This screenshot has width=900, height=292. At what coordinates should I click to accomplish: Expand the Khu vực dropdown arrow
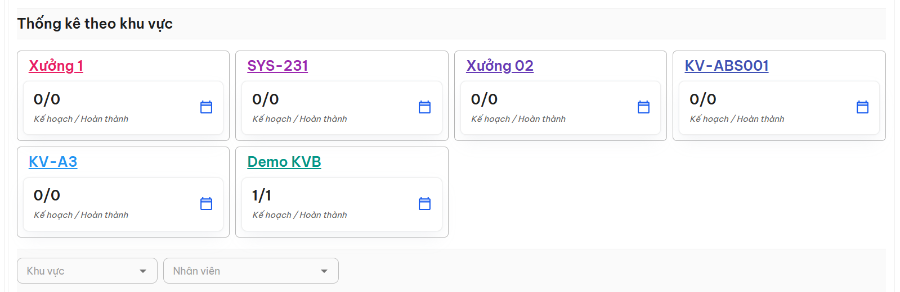(143, 271)
